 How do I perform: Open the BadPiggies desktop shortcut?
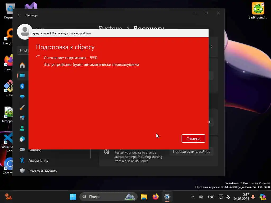[x=258, y=10]
